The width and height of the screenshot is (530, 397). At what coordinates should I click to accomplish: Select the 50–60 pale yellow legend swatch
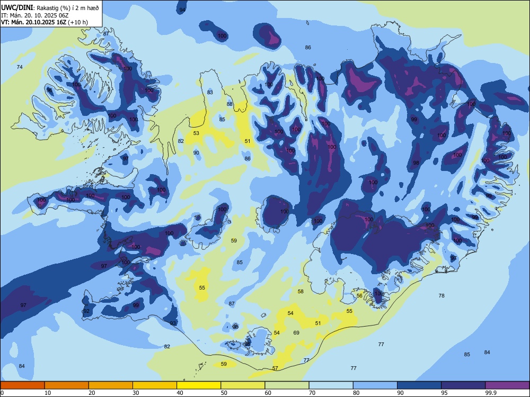coord(243,385)
